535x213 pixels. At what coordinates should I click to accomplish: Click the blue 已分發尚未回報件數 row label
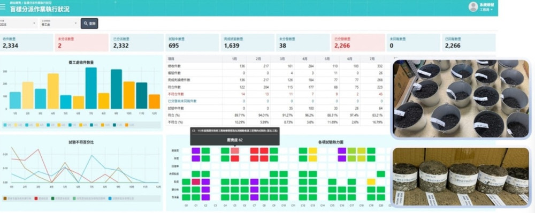click(182, 101)
